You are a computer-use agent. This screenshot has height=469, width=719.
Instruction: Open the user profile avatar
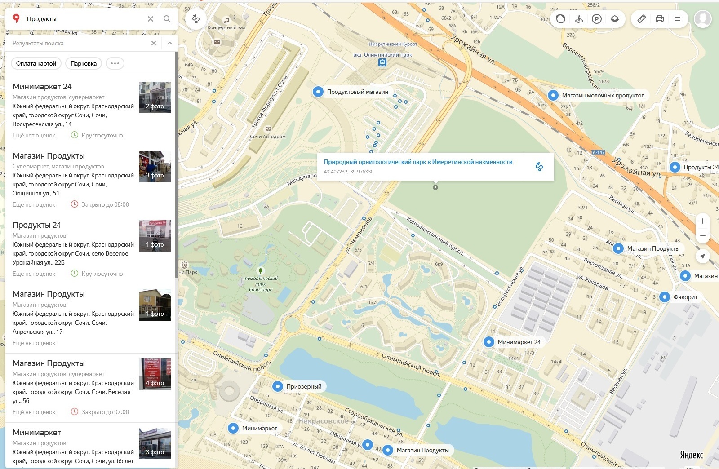click(703, 19)
